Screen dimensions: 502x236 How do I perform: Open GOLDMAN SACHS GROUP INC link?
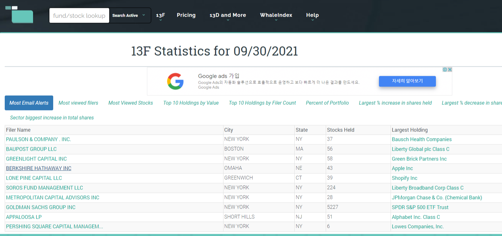coord(41,207)
